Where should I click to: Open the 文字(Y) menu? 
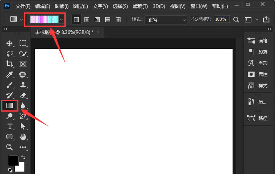(100, 6)
